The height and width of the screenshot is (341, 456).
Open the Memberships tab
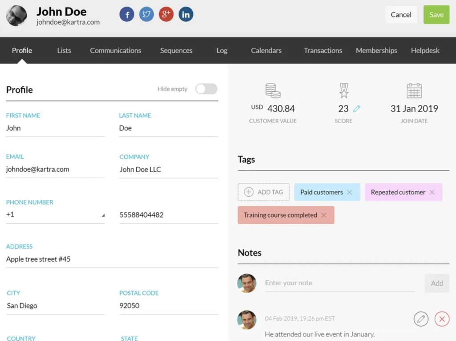(376, 50)
